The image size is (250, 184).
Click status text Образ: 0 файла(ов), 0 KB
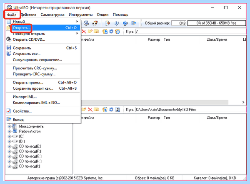155,178
